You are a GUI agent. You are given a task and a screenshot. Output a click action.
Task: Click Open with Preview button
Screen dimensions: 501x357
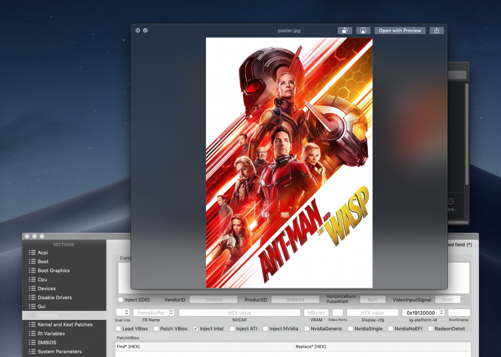[x=400, y=31]
